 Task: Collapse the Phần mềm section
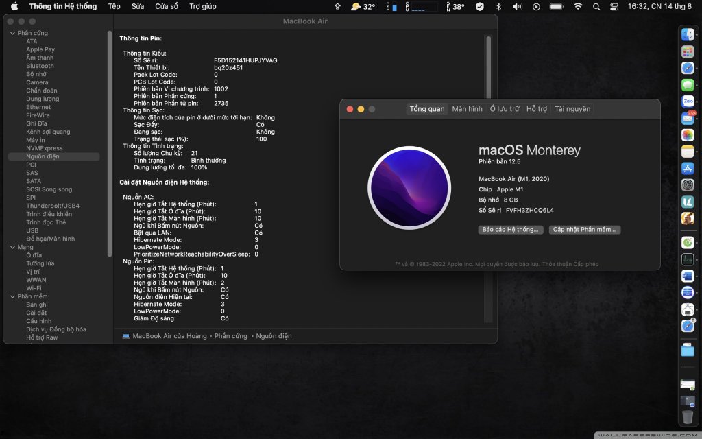(x=12, y=296)
